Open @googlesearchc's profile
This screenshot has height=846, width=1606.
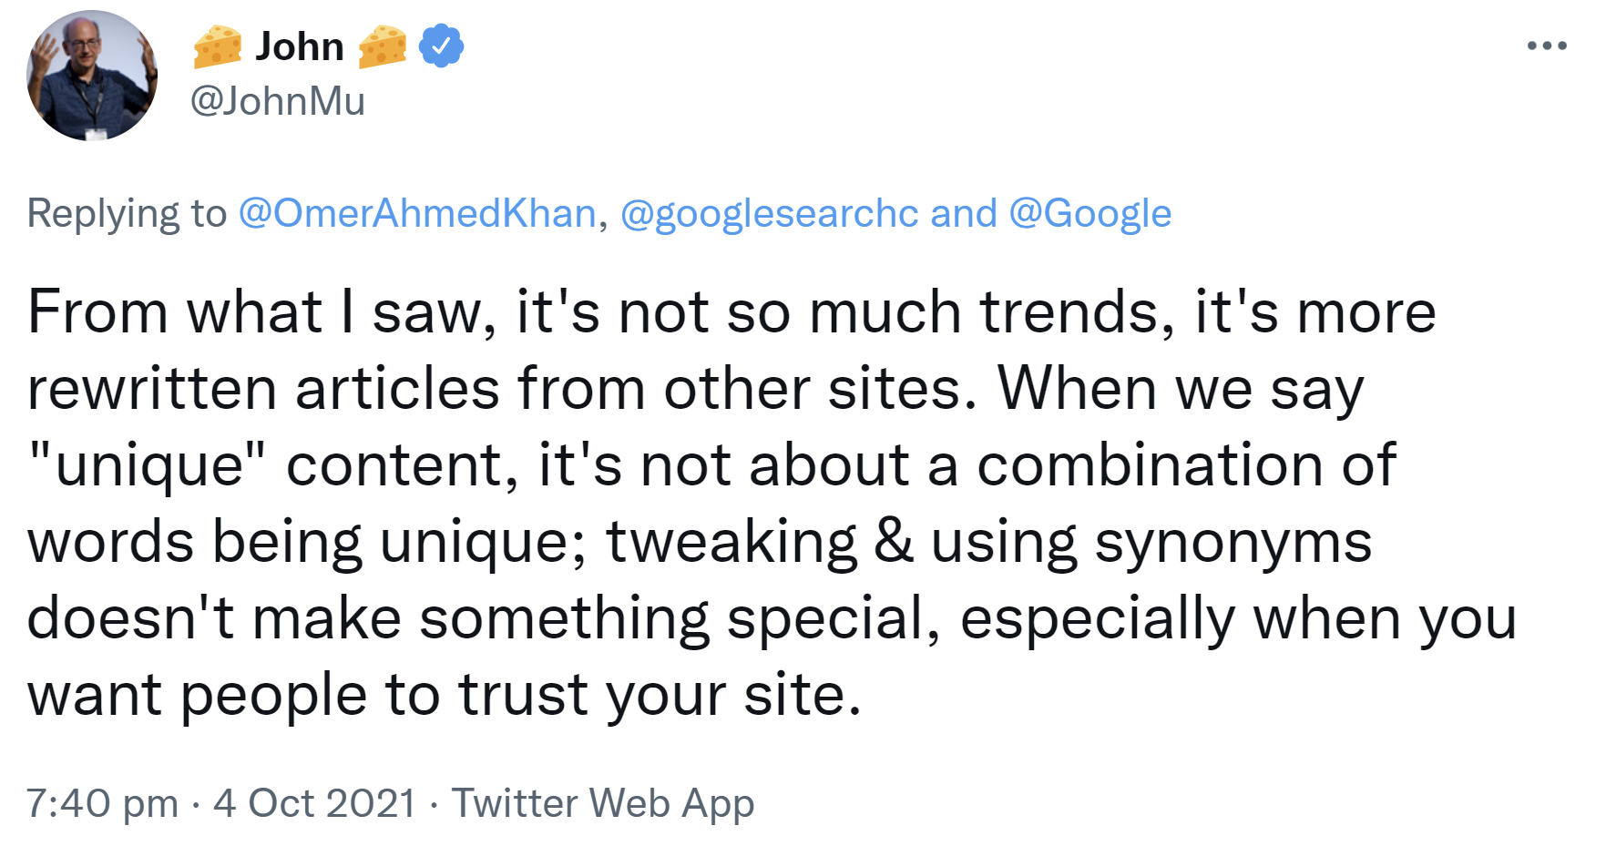click(768, 212)
